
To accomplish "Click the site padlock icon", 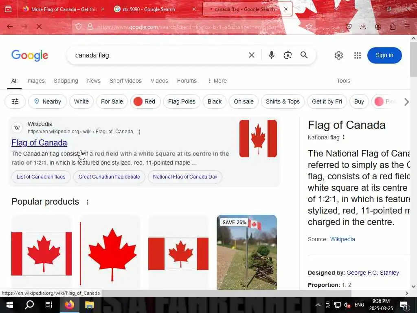I will [x=90, y=26].
